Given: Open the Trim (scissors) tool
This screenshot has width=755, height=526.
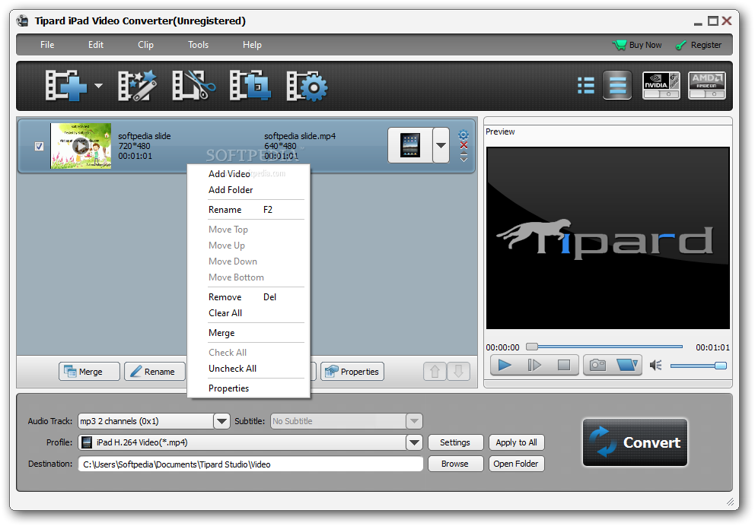Looking at the screenshot, I should click(x=193, y=86).
